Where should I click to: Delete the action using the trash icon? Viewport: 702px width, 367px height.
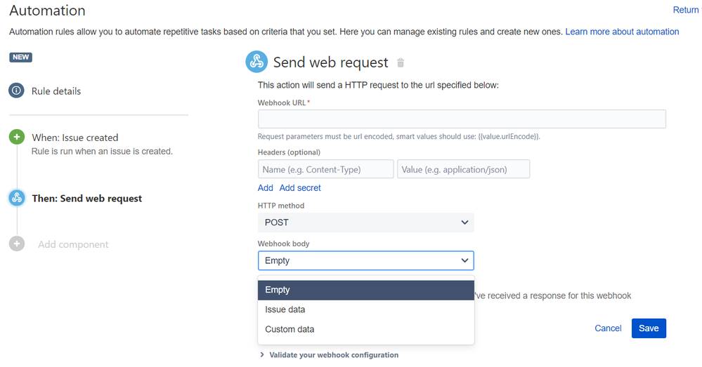[x=401, y=63]
